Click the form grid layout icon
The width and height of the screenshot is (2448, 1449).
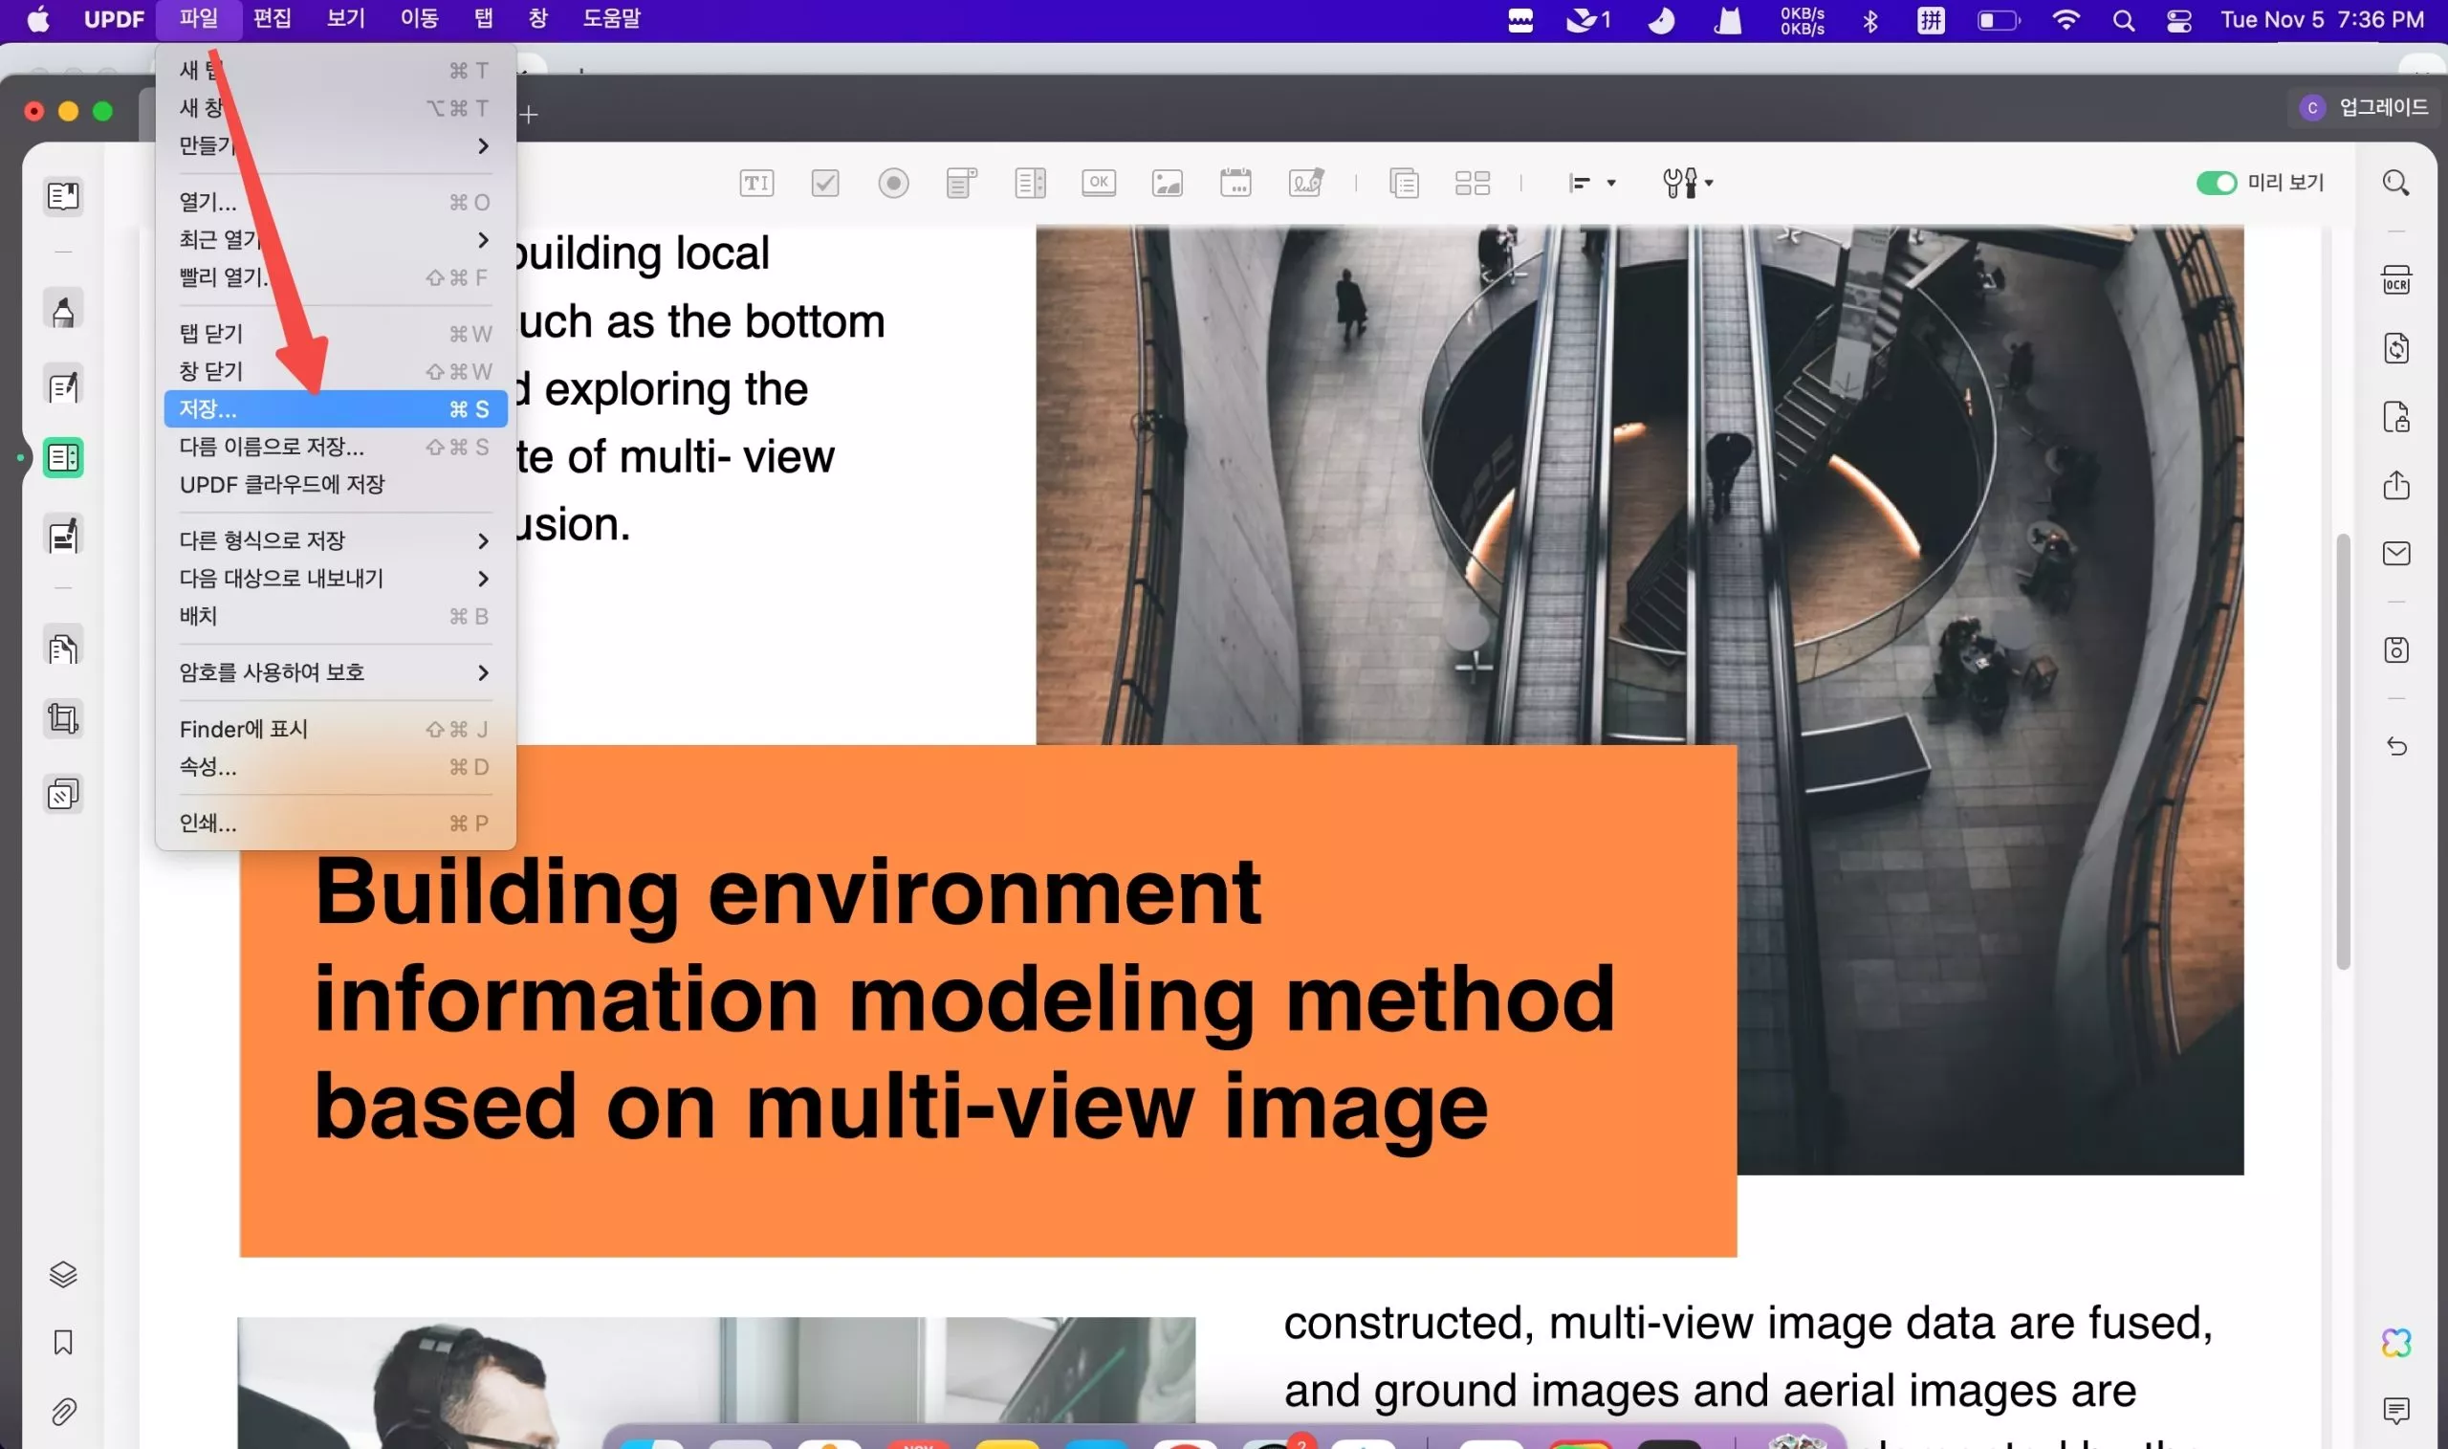point(1472,183)
